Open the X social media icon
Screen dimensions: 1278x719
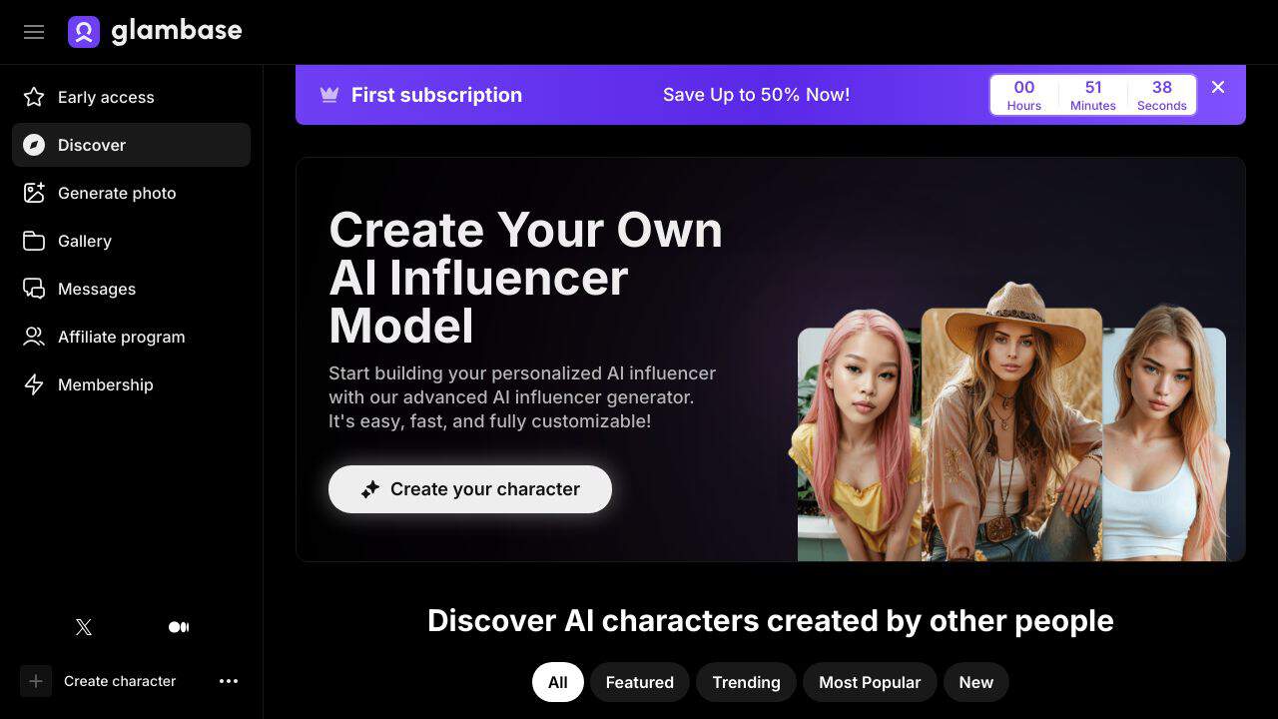pos(84,627)
